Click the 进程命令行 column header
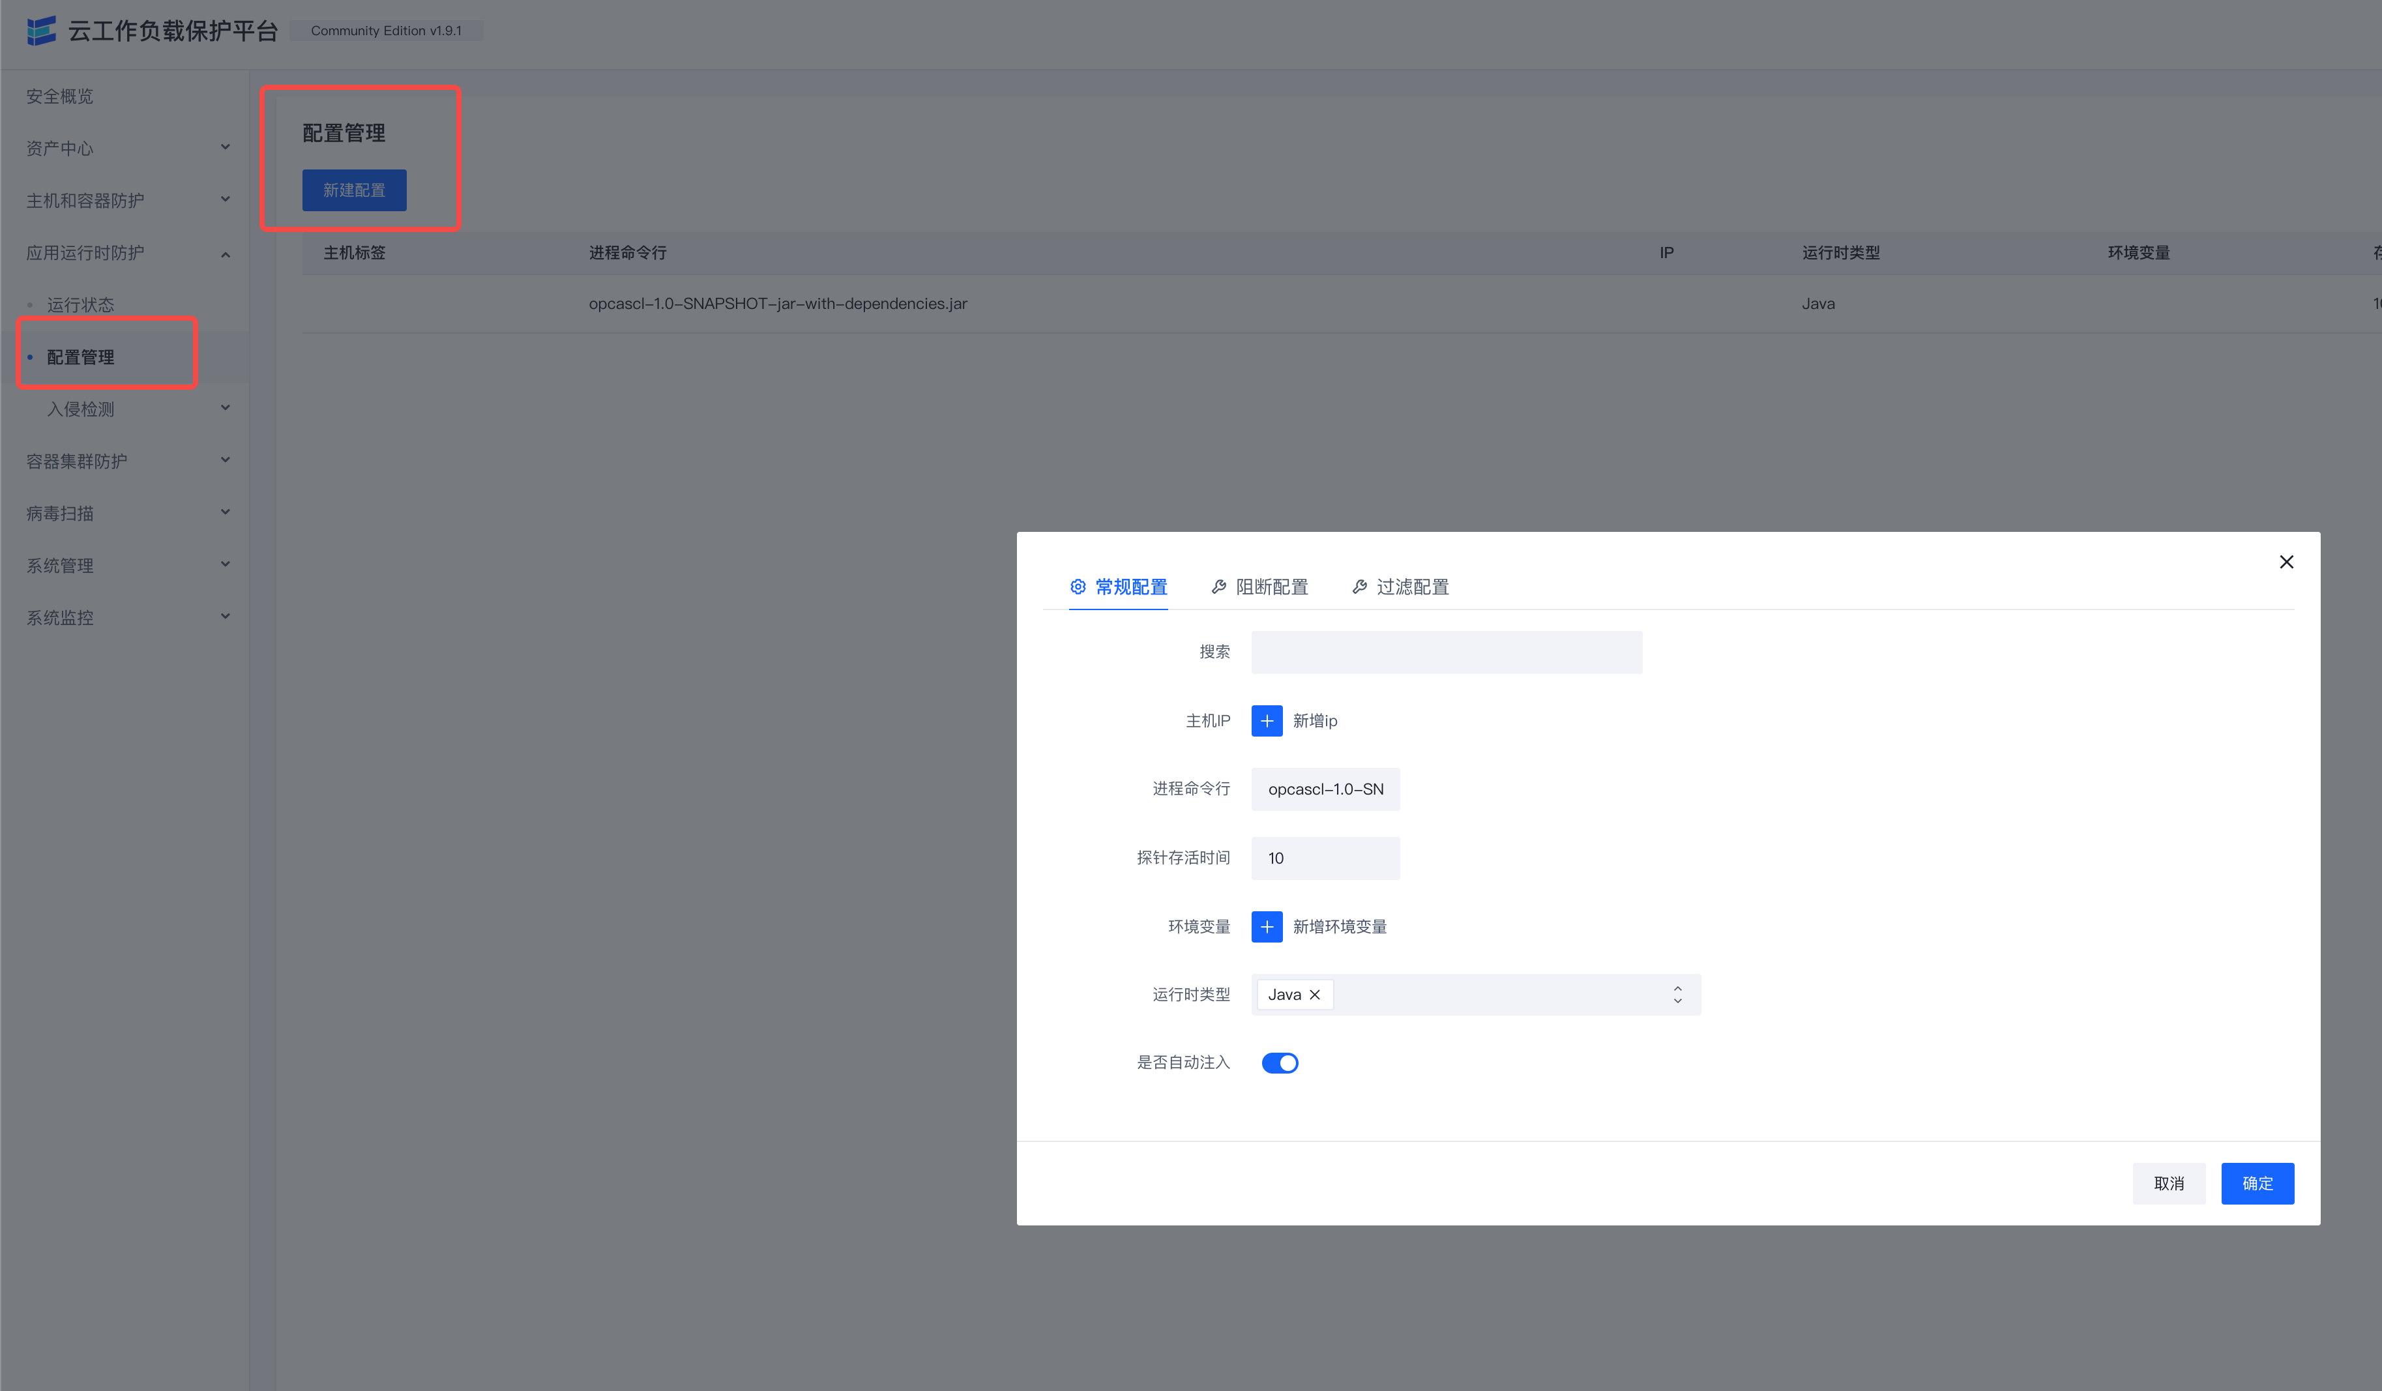2382x1391 pixels. coord(628,252)
